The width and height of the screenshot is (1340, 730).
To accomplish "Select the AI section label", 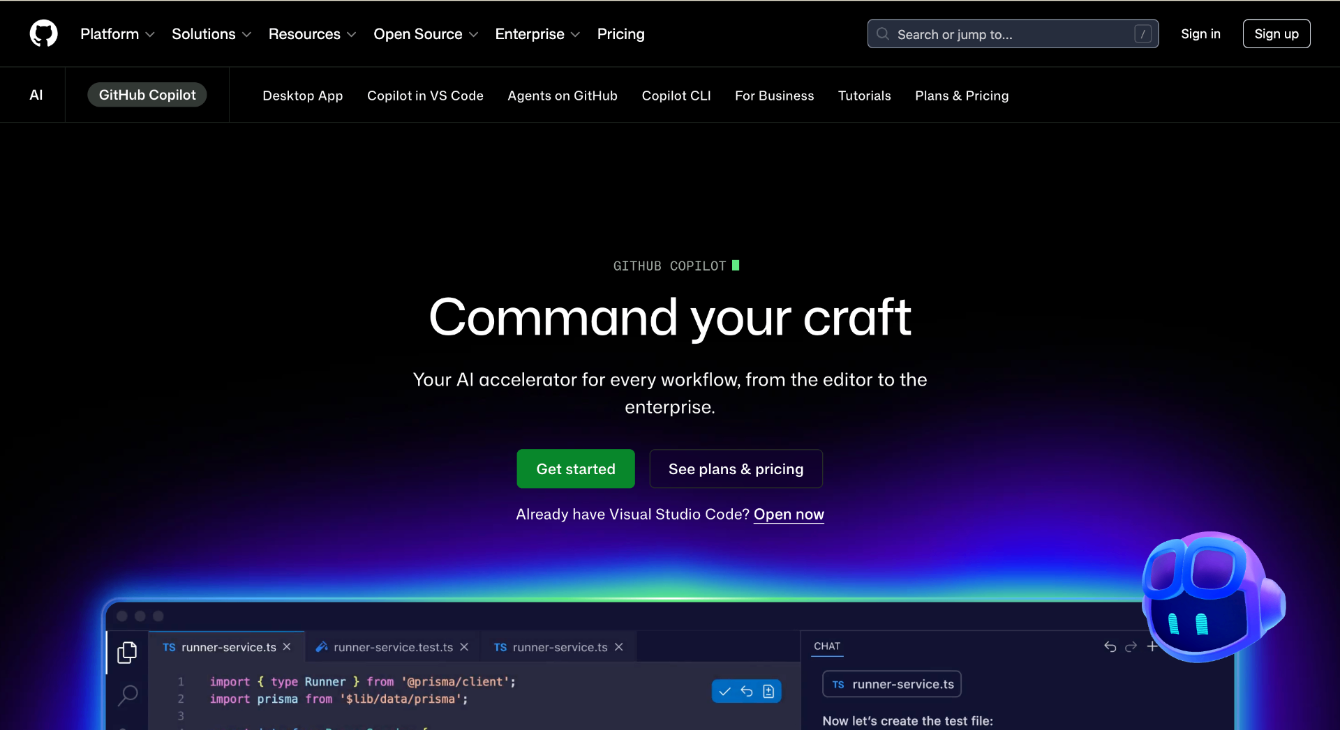I will point(36,95).
